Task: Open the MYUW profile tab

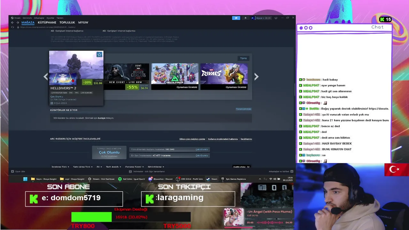Action: 83,22
